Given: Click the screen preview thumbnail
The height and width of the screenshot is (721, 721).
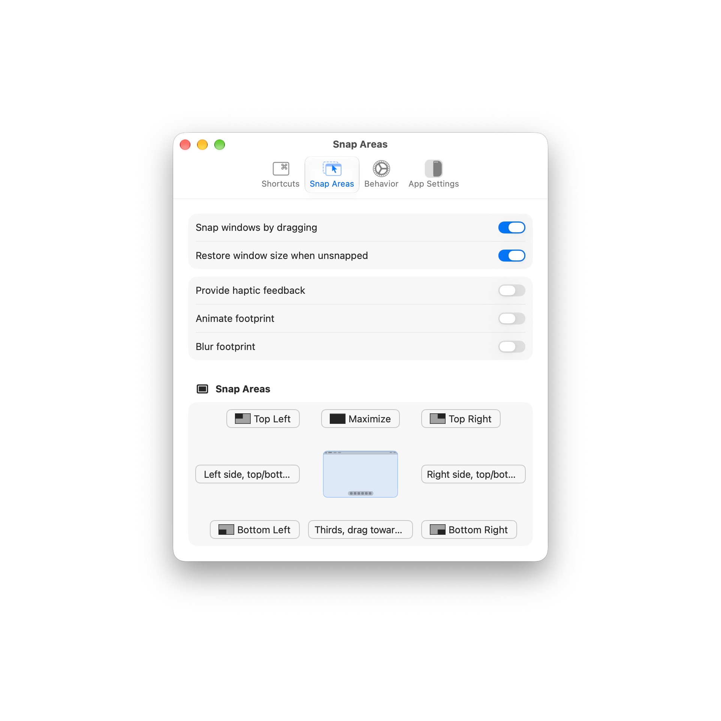Looking at the screenshot, I should pos(360,474).
